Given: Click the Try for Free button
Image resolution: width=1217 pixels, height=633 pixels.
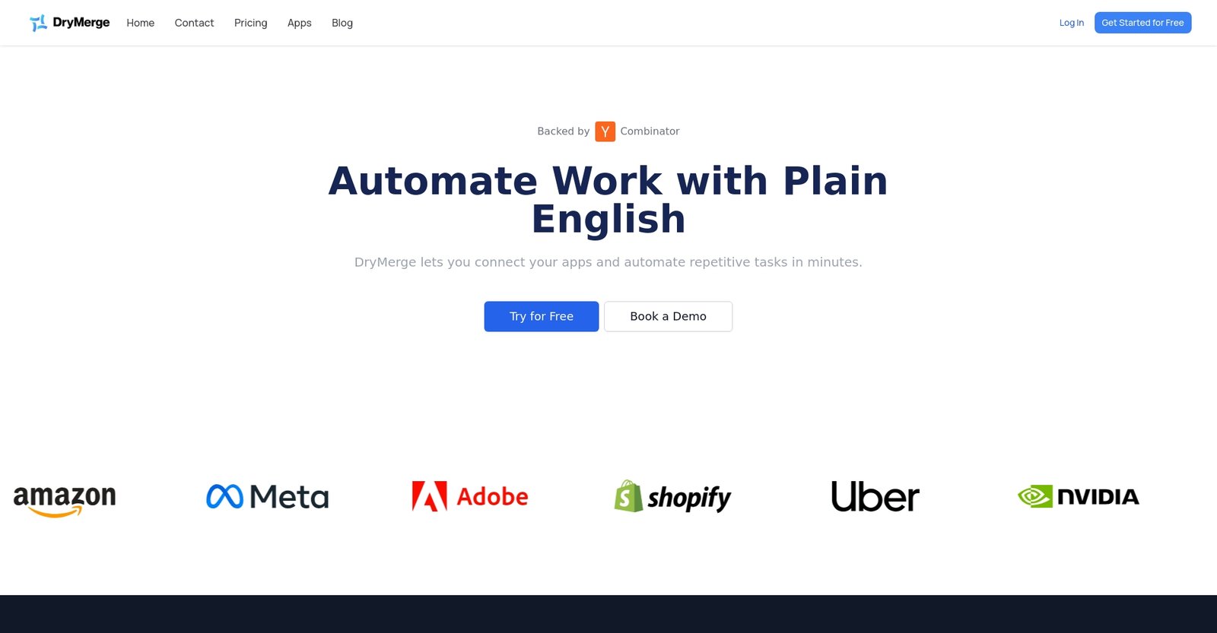Looking at the screenshot, I should (542, 316).
